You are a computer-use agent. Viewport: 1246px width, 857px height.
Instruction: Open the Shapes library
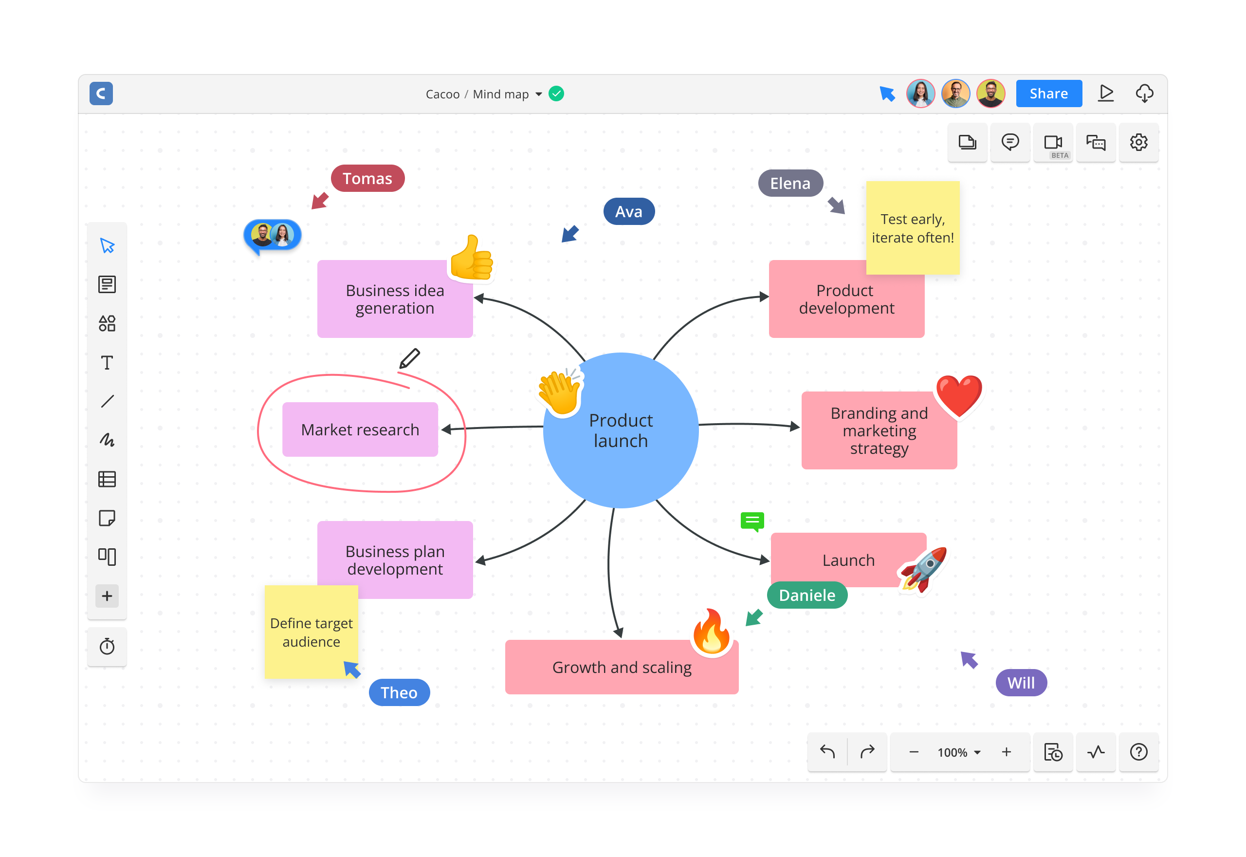[107, 323]
